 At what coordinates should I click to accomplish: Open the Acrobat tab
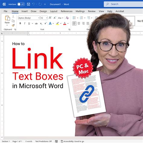(120, 11)
